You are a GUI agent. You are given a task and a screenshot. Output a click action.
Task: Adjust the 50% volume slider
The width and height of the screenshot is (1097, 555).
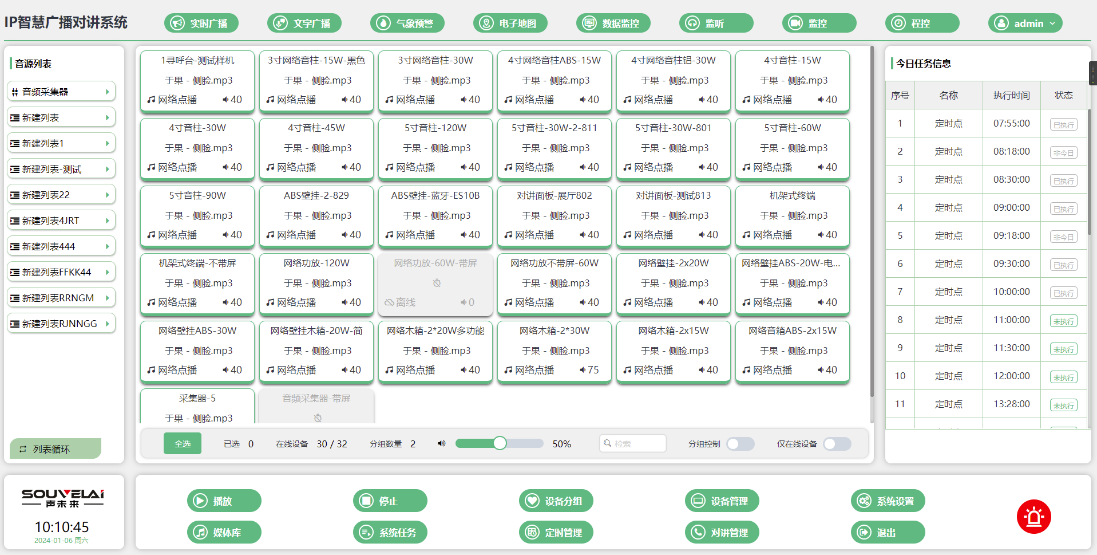(500, 443)
